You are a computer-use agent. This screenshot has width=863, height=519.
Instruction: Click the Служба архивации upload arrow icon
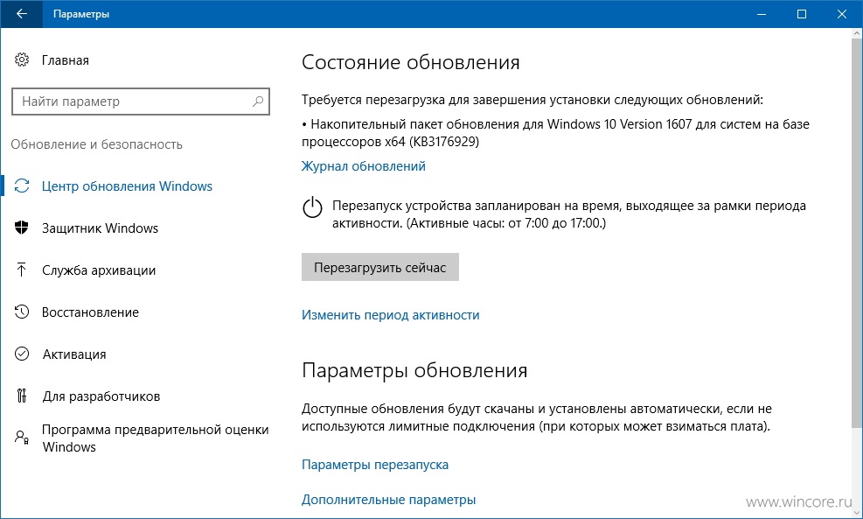pyautogui.click(x=22, y=270)
